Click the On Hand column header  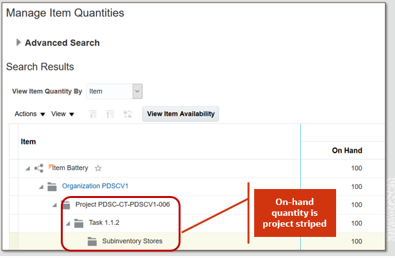[x=347, y=151]
